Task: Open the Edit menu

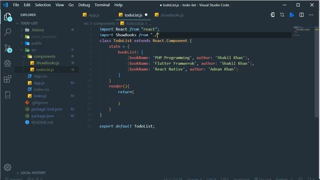Action: coord(27,5)
